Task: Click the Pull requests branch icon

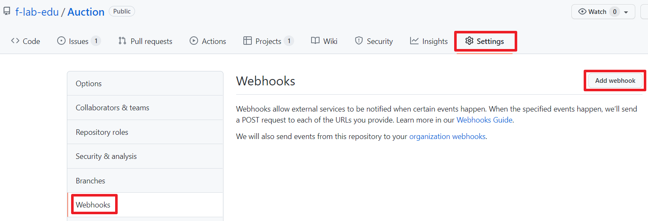Action: (122, 41)
